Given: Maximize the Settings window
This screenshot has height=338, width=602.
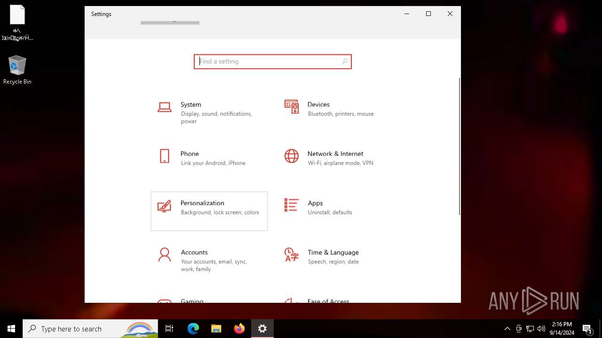Looking at the screenshot, I should click(x=428, y=14).
